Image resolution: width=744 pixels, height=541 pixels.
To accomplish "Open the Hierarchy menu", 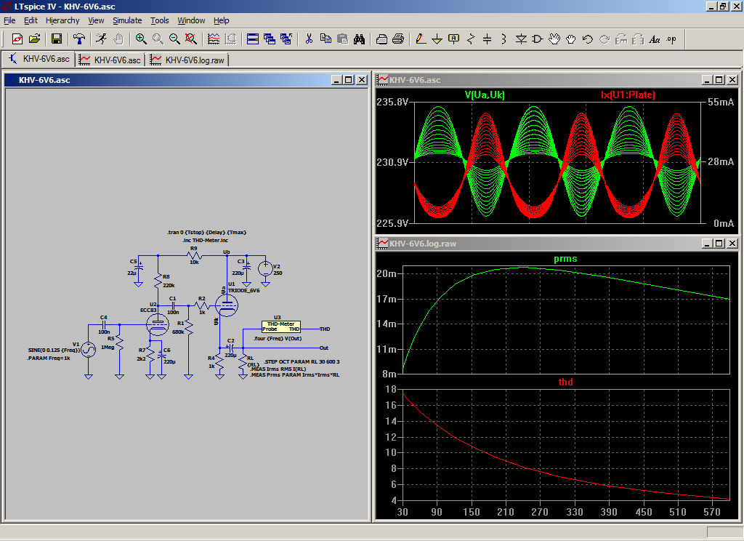I will [x=62, y=20].
